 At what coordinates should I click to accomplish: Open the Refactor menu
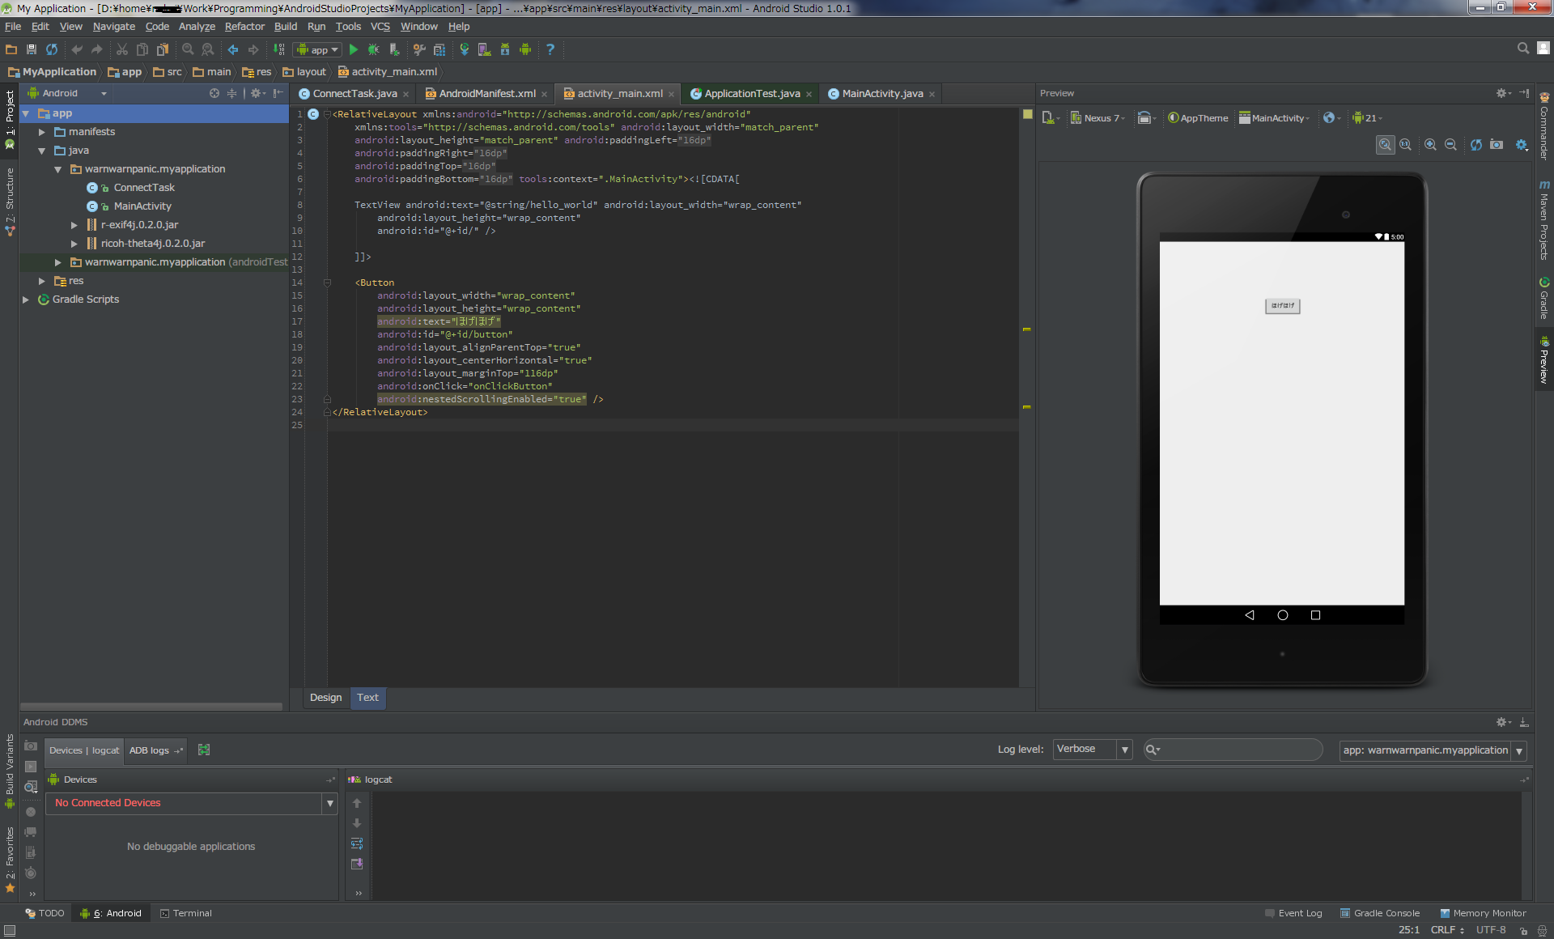[244, 27]
